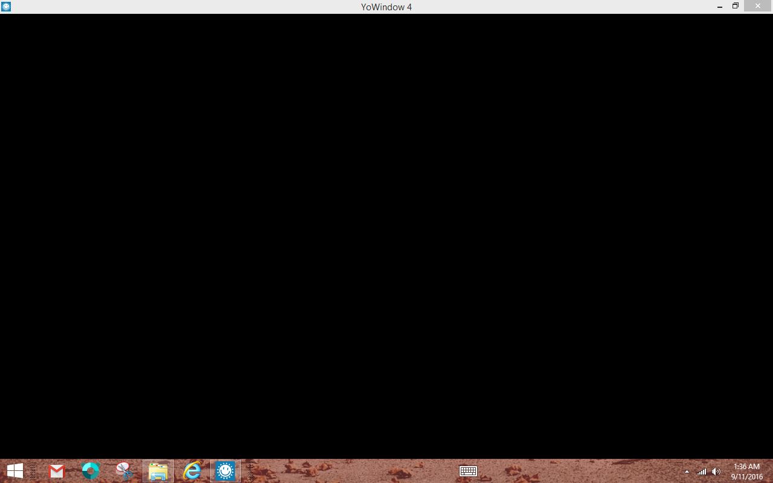Click the 9/11/2016 date in the tray
Image resolution: width=773 pixels, height=483 pixels.
click(746, 476)
